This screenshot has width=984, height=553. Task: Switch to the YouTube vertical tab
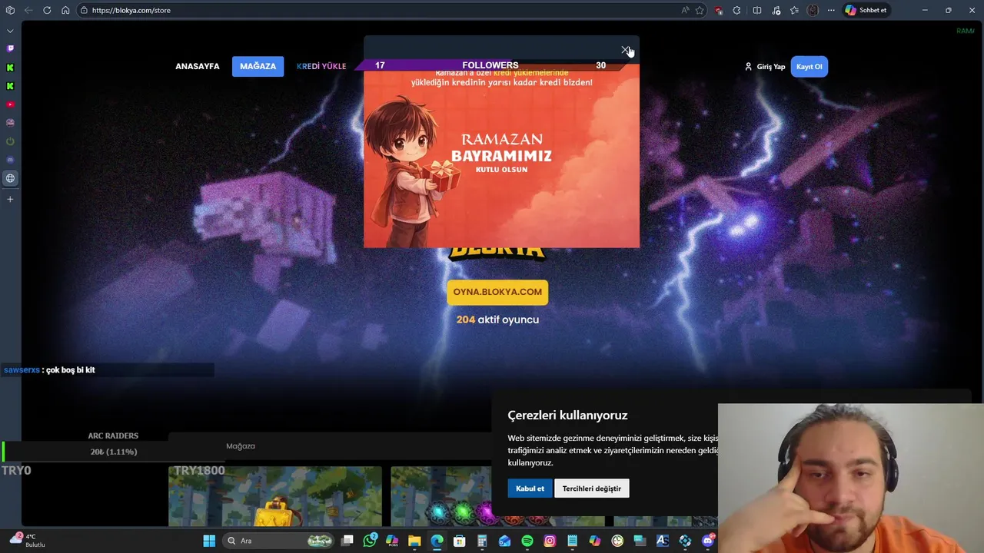point(10,104)
